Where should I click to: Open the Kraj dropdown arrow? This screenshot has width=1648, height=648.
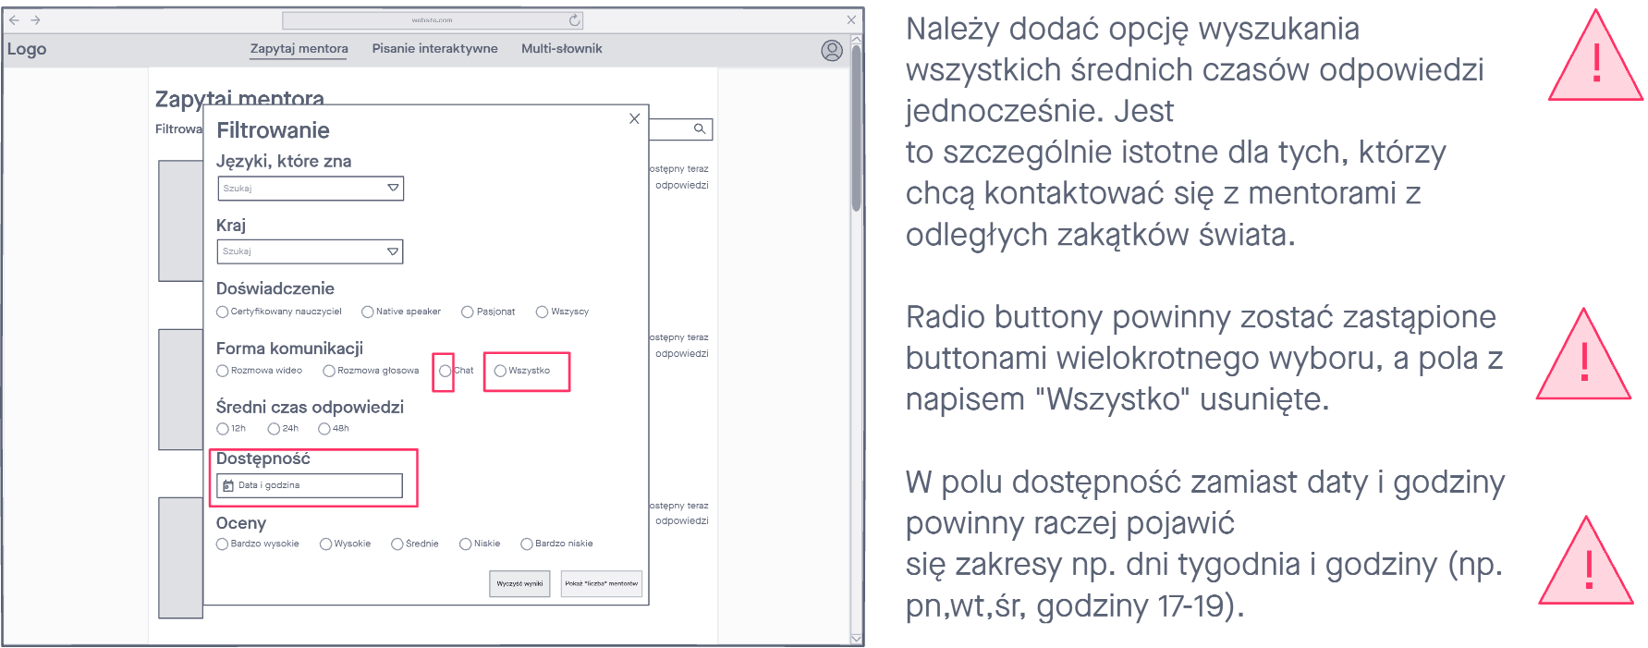click(x=393, y=251)
